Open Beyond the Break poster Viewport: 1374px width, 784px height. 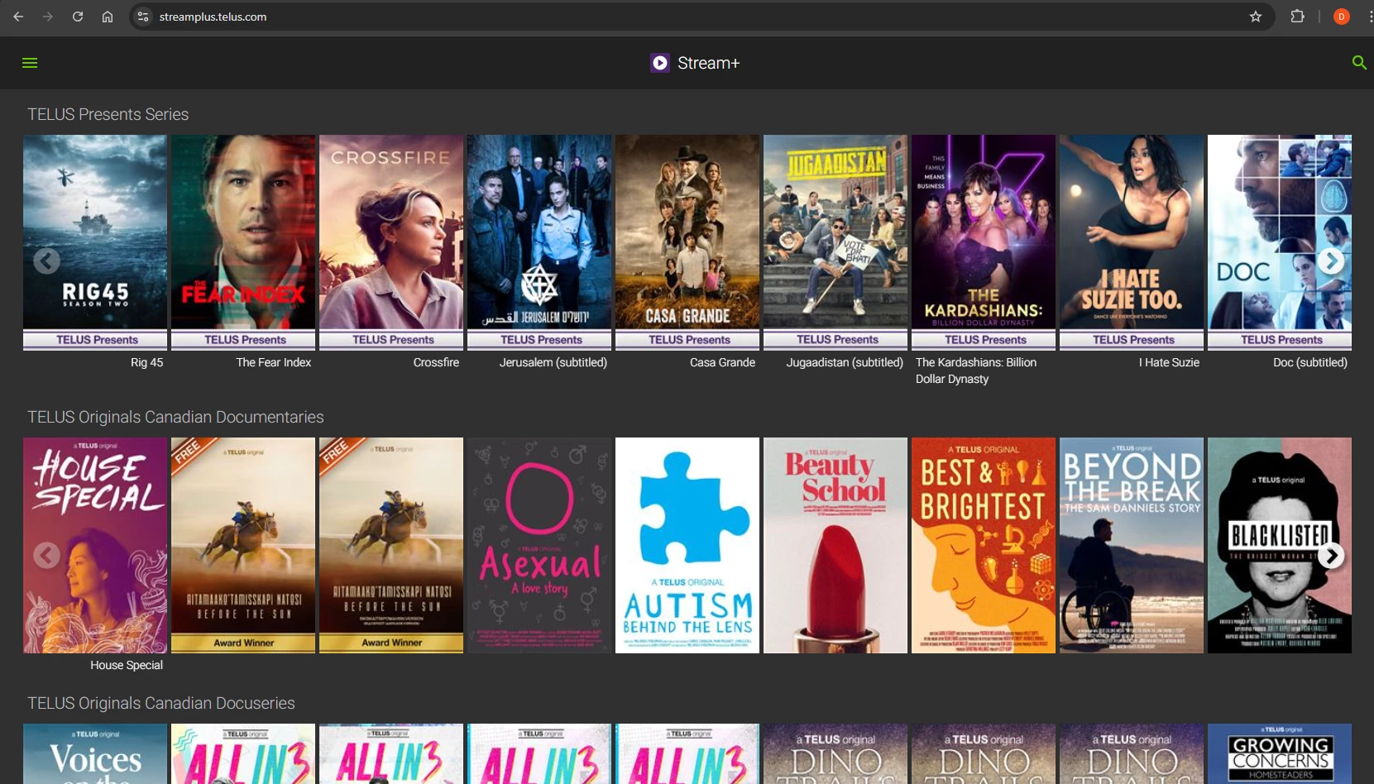pyautogui.click(x=1132, y=545)
